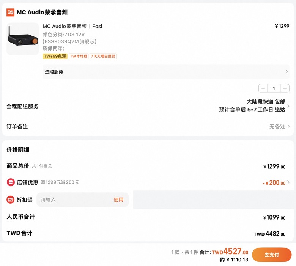The width and height of the screenshot is (296, 266).
Task: Expand the 无备注 order note arrow
Action: [288, 126]
